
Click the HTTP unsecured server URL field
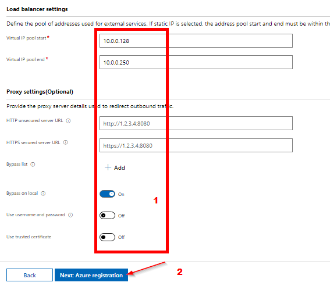click(x=196, y=123)
